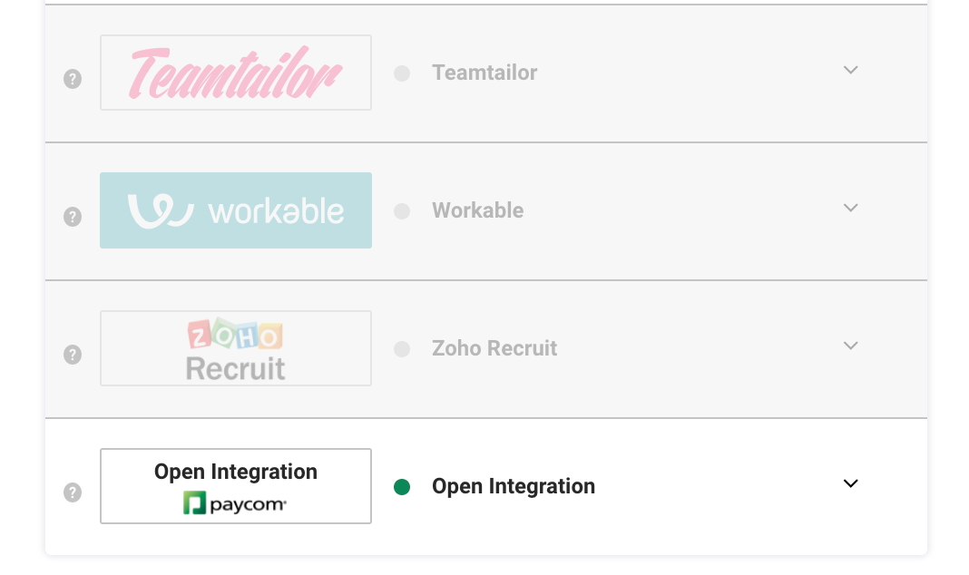Viewport: 969px width, 575px height.
Task: Click the Open Integration Paycom logo
Action: pyautogui.click(x=236, y=486)
